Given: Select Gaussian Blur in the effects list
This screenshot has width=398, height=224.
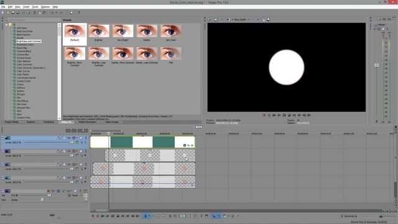Looking at the screenshot, I should pos(24,108).
